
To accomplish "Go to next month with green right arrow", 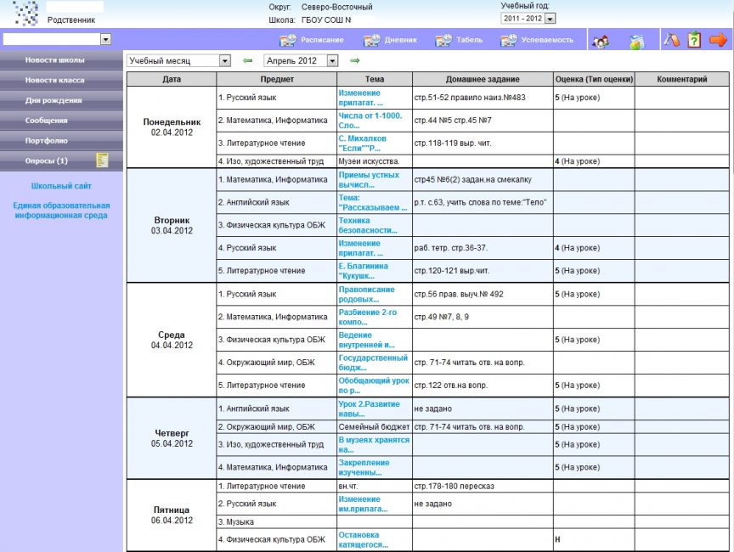I will click(355, 60).
